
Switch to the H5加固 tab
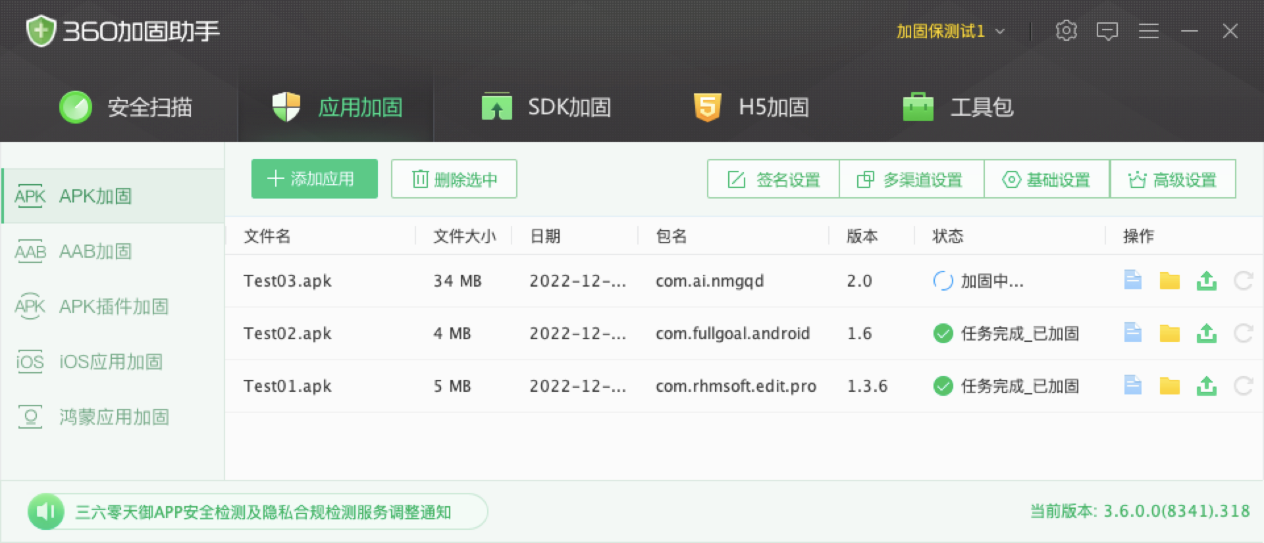pos(751,107)
